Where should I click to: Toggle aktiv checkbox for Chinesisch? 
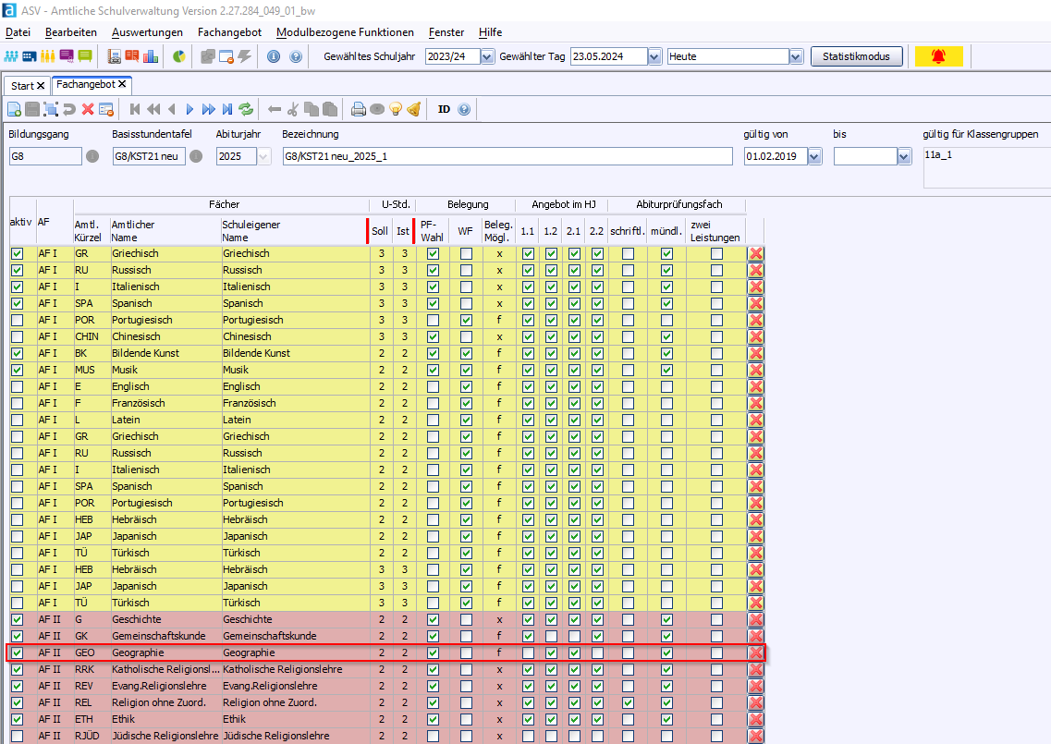[18, 336]
